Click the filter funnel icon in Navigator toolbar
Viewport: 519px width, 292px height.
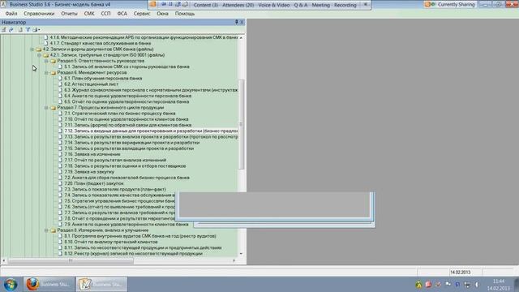point(28,30)
